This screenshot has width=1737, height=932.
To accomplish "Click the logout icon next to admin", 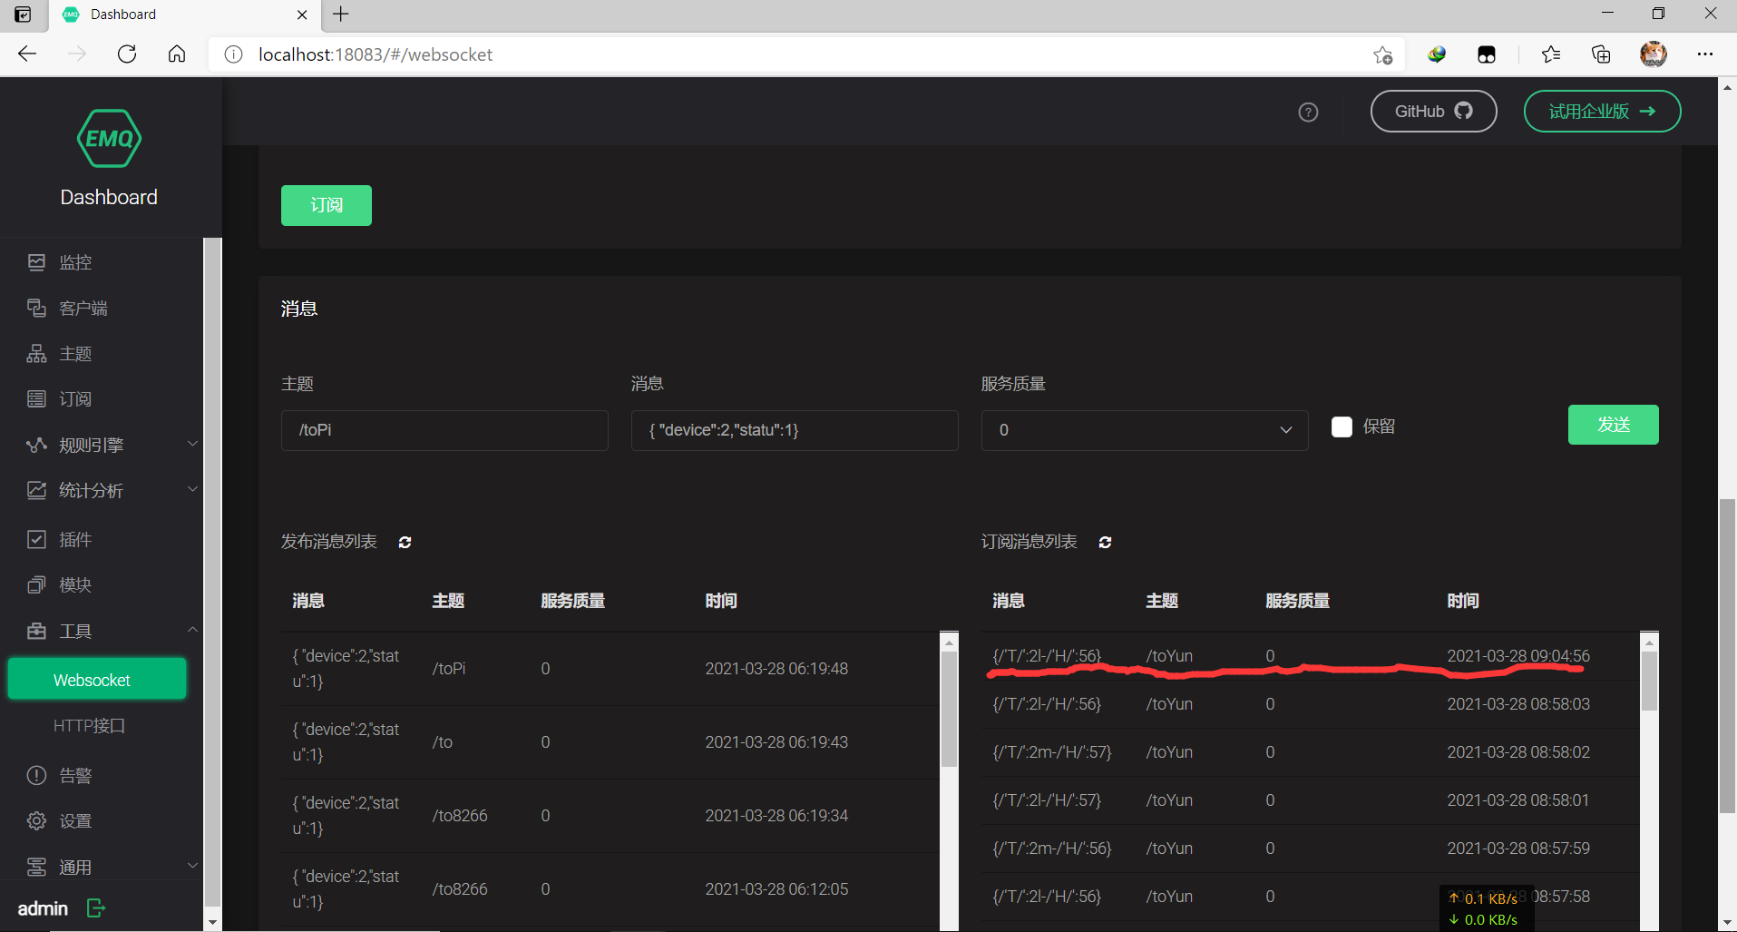I will point(96,907).
